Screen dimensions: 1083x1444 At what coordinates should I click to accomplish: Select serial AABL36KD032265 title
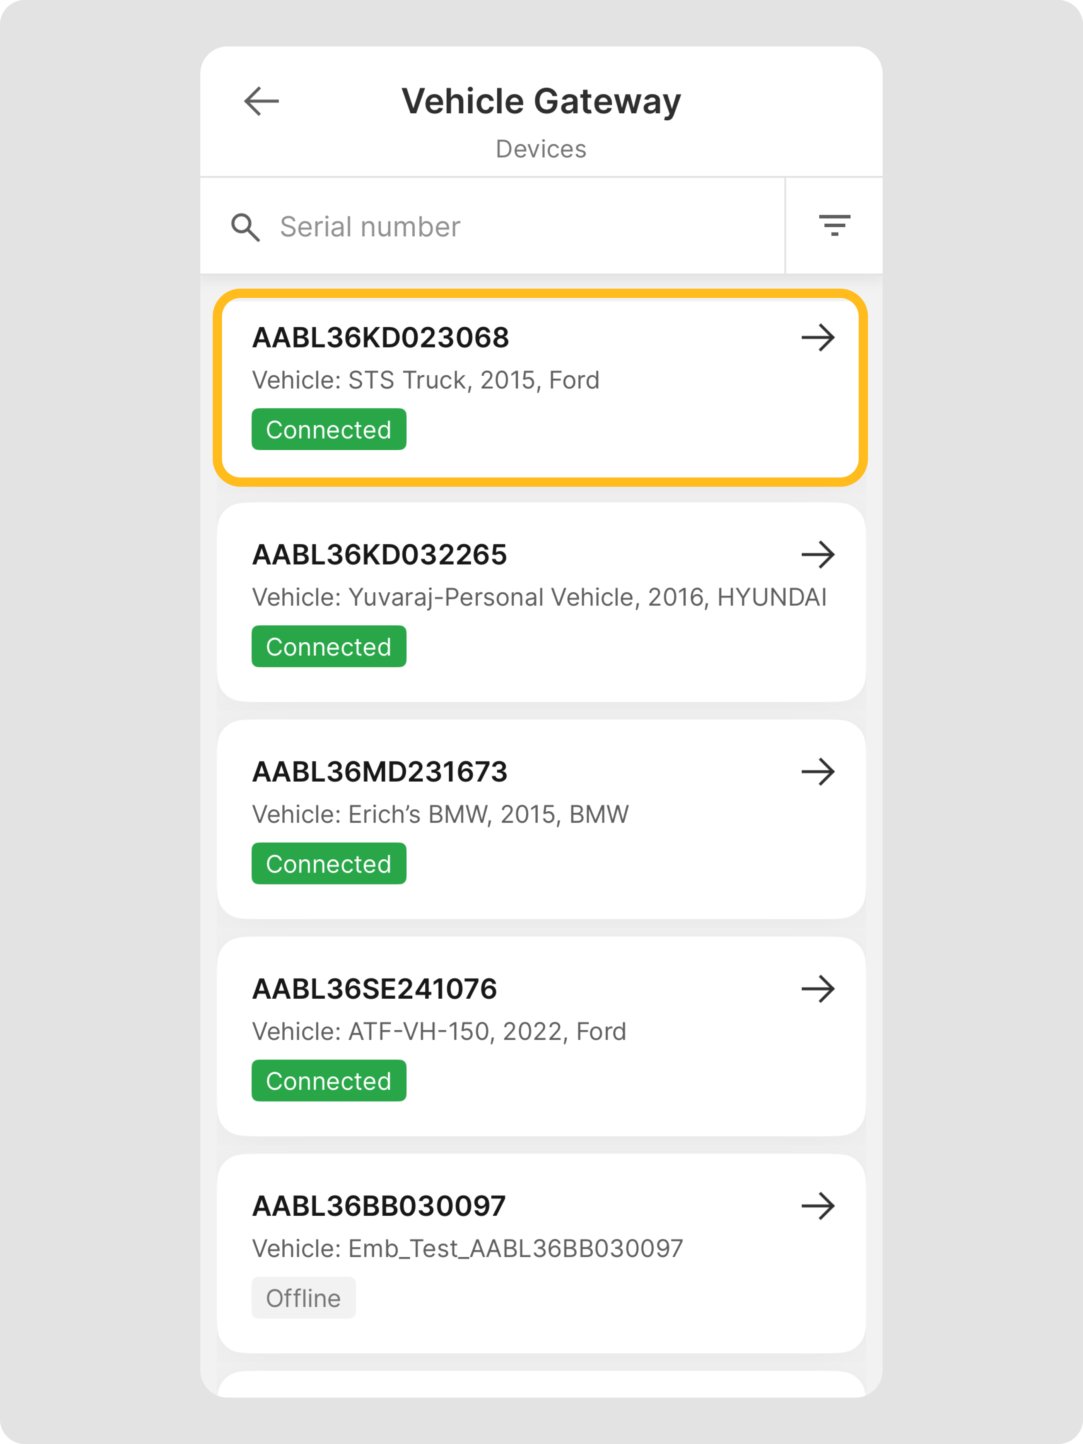(x=379, y=555)
